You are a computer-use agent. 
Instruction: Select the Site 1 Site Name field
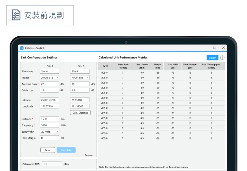pyautogui.click(x=50, y=72)
